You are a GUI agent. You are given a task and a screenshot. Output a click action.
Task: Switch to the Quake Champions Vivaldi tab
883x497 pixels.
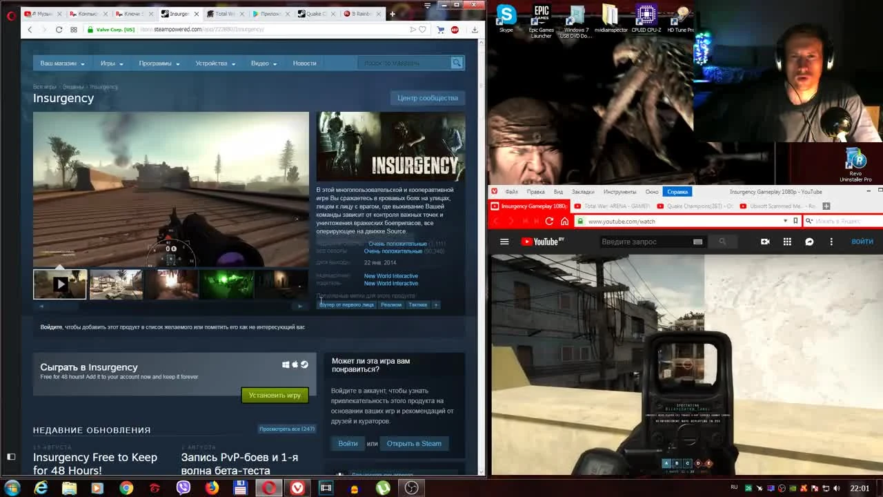coord(693,206)
